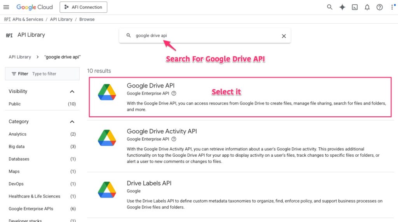
Task: Open the notifications bell
Action: pos(367,7)
